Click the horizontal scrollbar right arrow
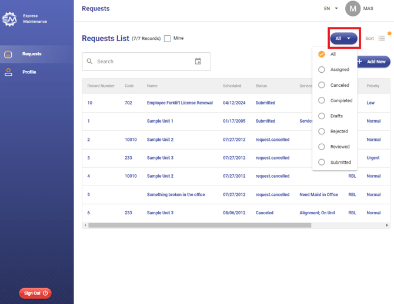The height and width of the screenshot is (304, 394). pos(387,225)
